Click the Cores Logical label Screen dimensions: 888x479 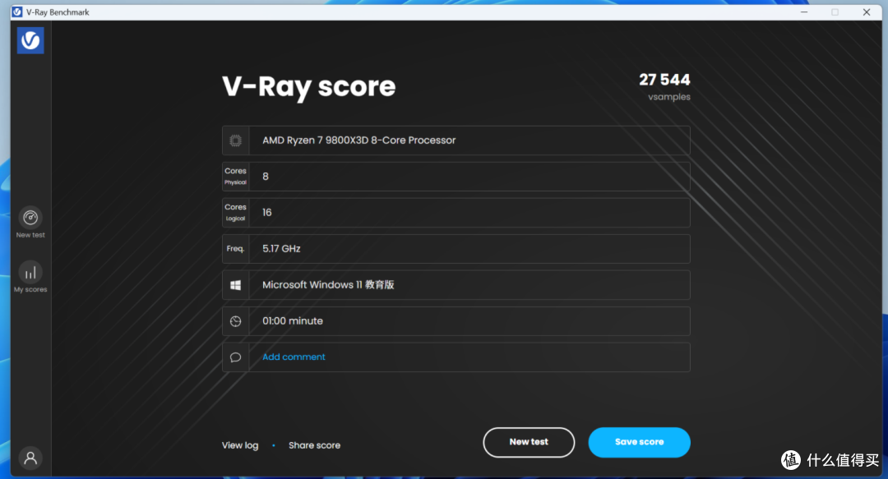236,212
